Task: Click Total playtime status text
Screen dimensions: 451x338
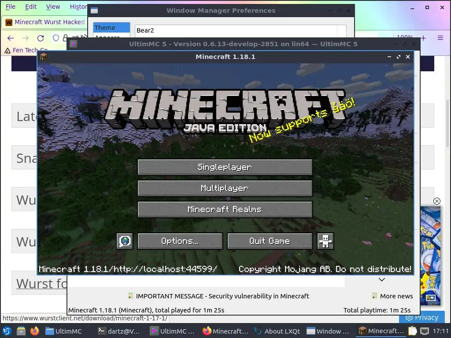Action: (377, 310)
